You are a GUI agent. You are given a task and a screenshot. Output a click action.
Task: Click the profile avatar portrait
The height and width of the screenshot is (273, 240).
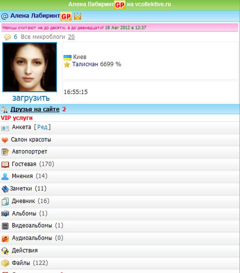pos(30,67)
